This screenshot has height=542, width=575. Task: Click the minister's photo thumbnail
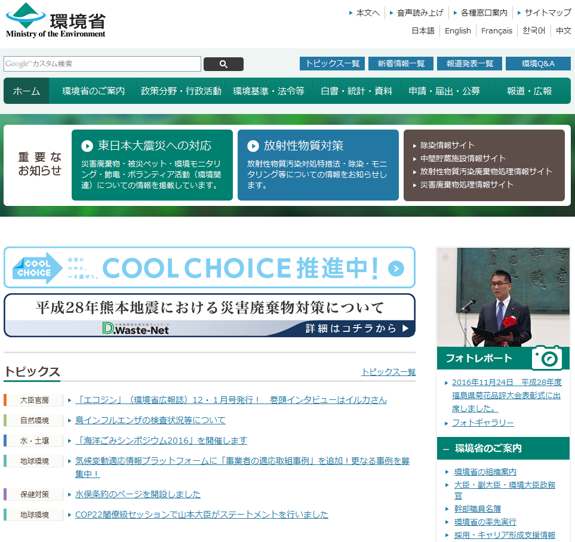click(503, 297)
